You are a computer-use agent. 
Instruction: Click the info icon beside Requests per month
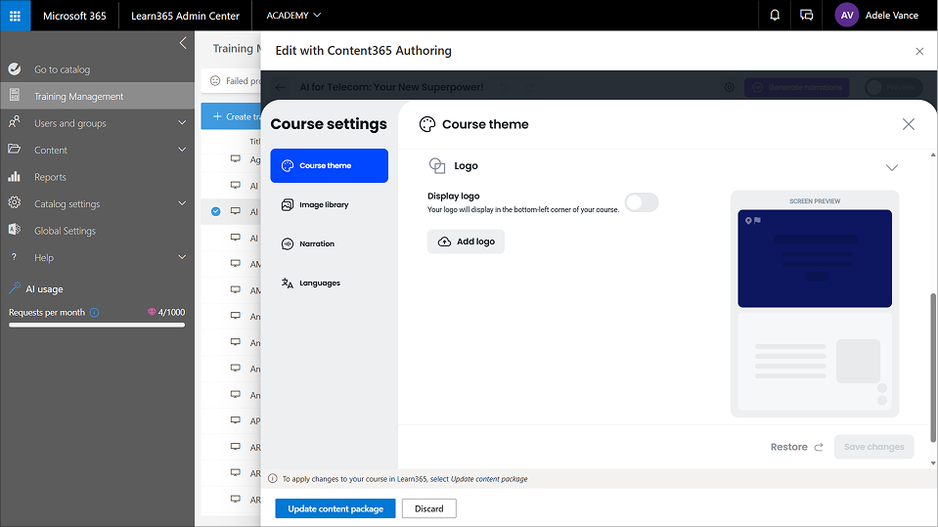point(95,313)
